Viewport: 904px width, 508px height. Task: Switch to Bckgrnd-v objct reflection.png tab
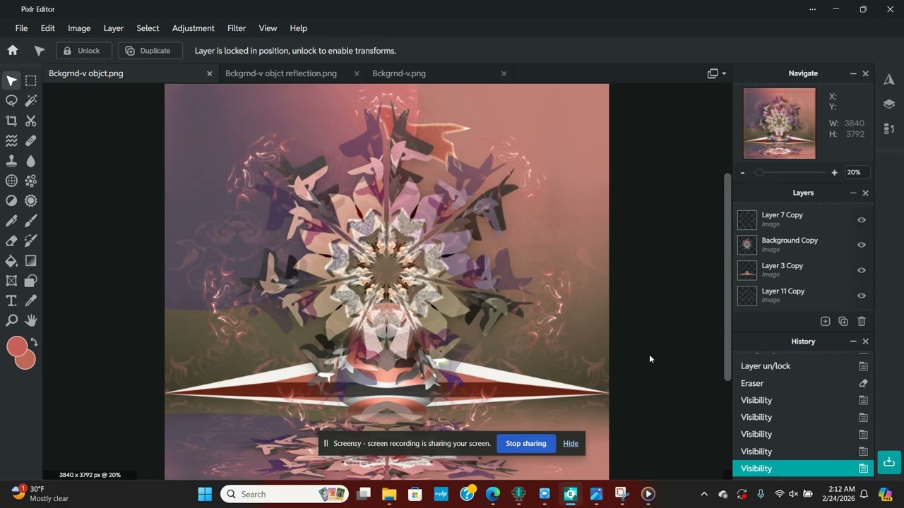click(281, 73)
